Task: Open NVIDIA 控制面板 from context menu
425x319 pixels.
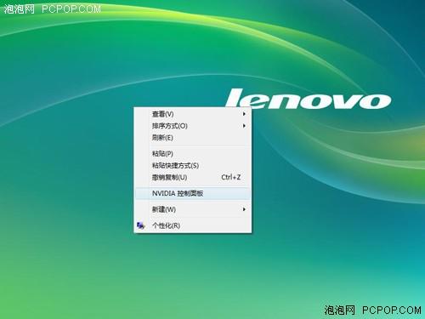Action: coord(192,193)
